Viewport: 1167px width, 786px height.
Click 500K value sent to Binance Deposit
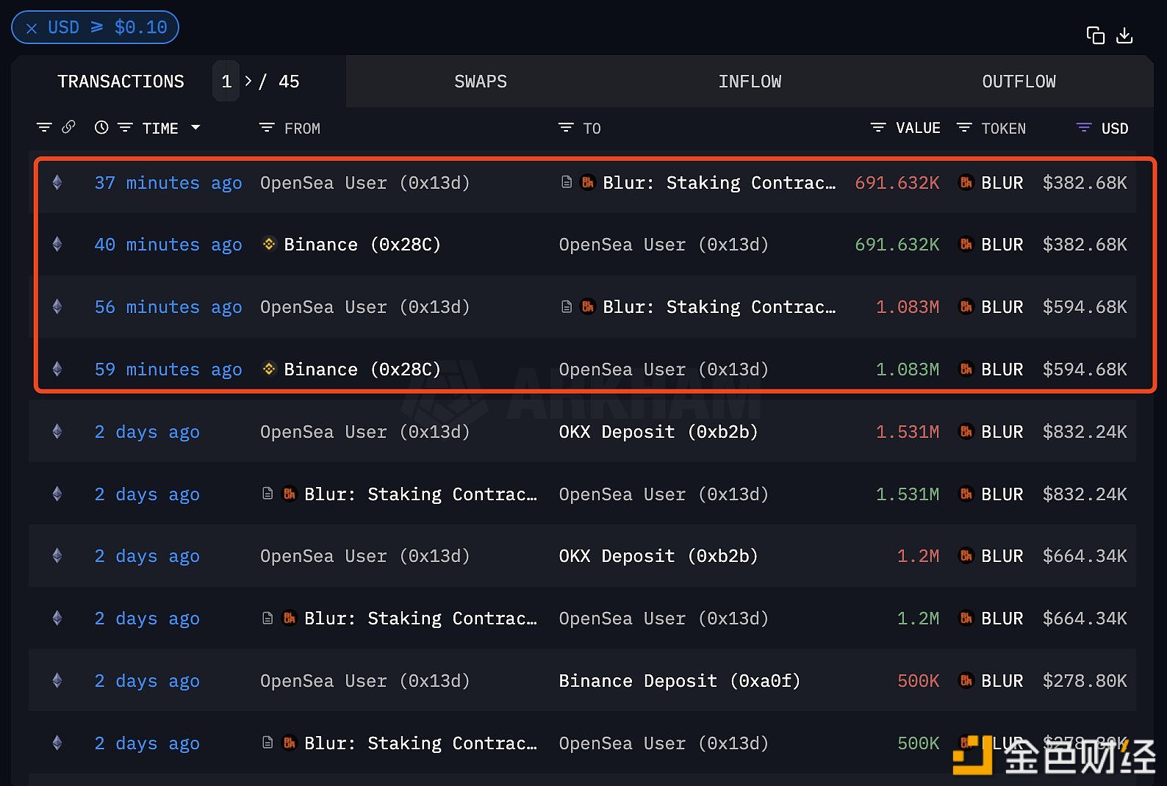pyautogui.click(x=918, y=681)
